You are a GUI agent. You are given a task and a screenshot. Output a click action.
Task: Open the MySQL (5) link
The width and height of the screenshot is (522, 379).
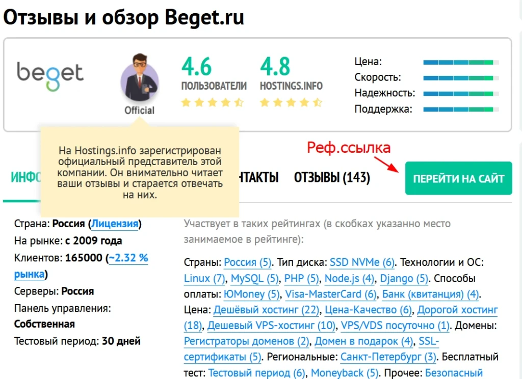pyautogui.click(x=255, y=279)
